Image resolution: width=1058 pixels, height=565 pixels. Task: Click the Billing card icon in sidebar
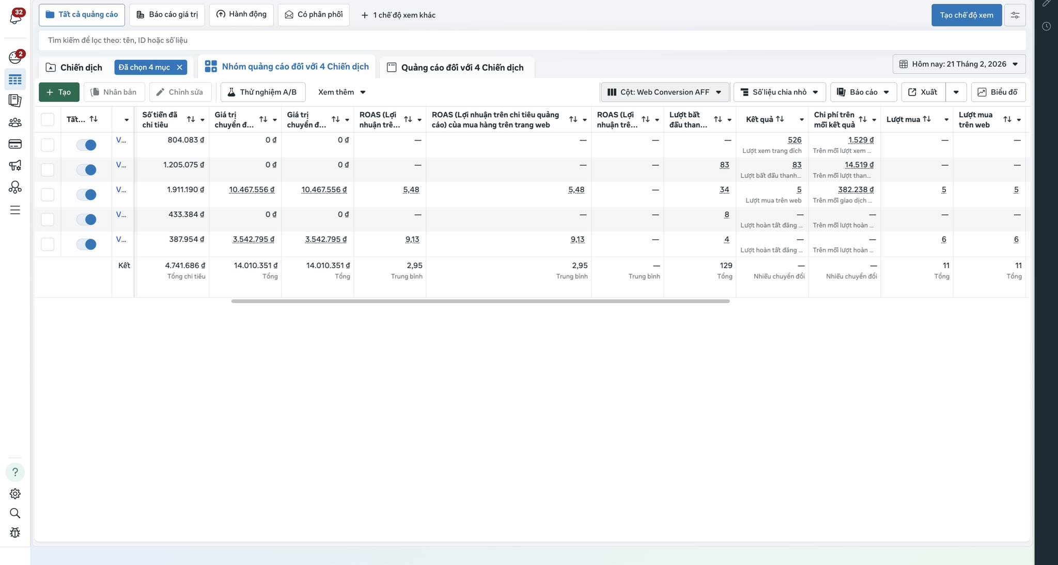point(15,144)
